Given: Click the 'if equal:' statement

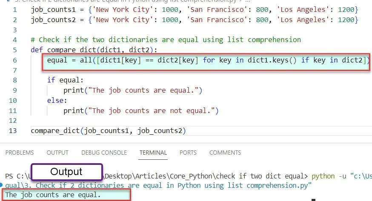Looking at the screenshot, I should (x=65, y=80).
